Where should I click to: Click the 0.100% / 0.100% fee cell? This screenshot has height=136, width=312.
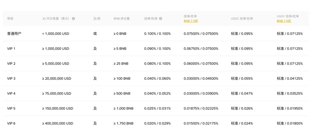[157, 34]
